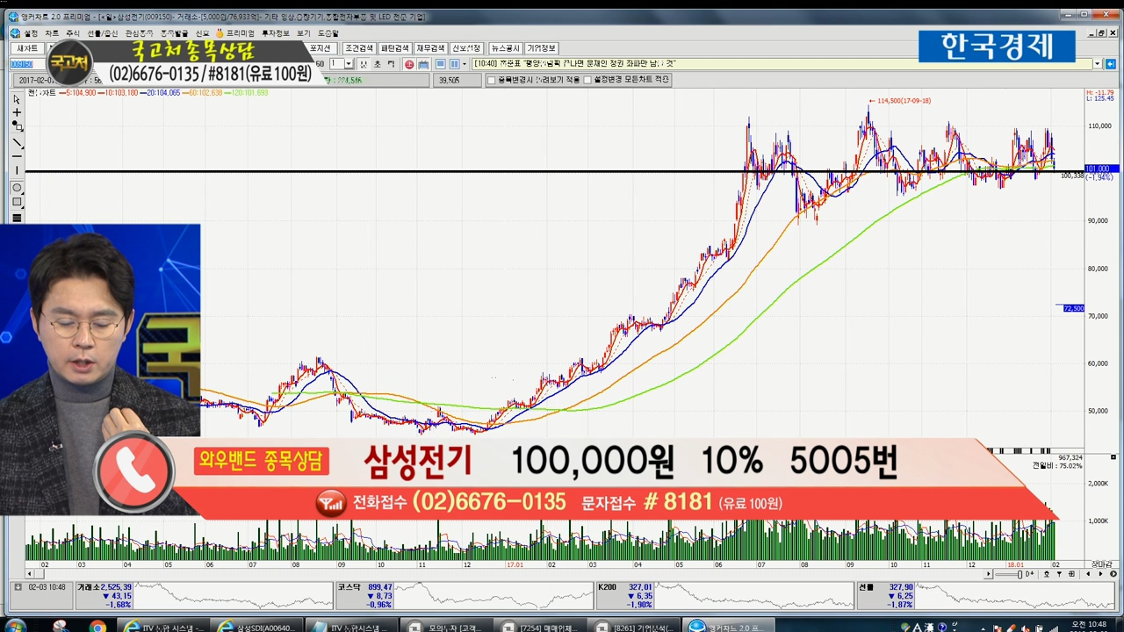Expand the bottom index panel plus icon
The width and height of the screenshot is (1124, 632).
pyautogui.click(x=18, y=586)
